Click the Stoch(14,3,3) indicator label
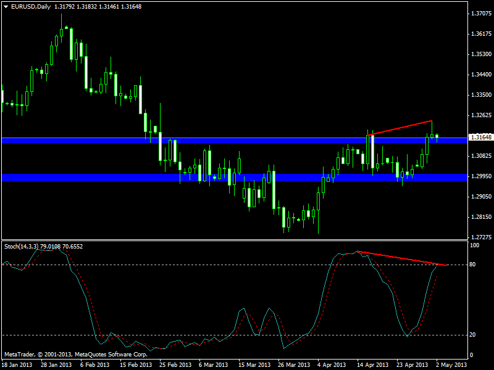494x370 pixels. (x=43, y=246)
